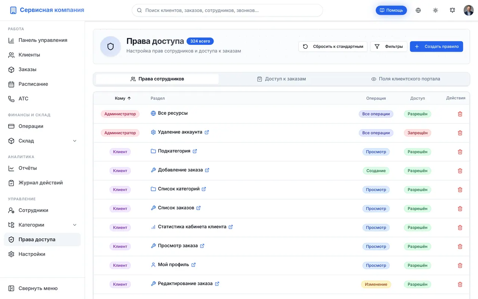This screenshot has height=299, width=478.
Task: Open 'Клиенты' in sidebar
Action: pyautogui.click(x=42, y=55)
